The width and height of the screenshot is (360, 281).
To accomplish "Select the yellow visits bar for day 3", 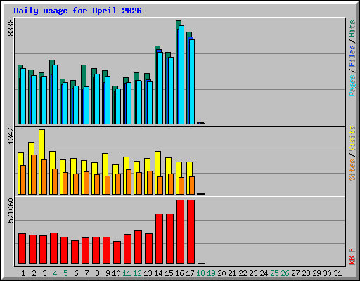I will (x=41, y=162).
